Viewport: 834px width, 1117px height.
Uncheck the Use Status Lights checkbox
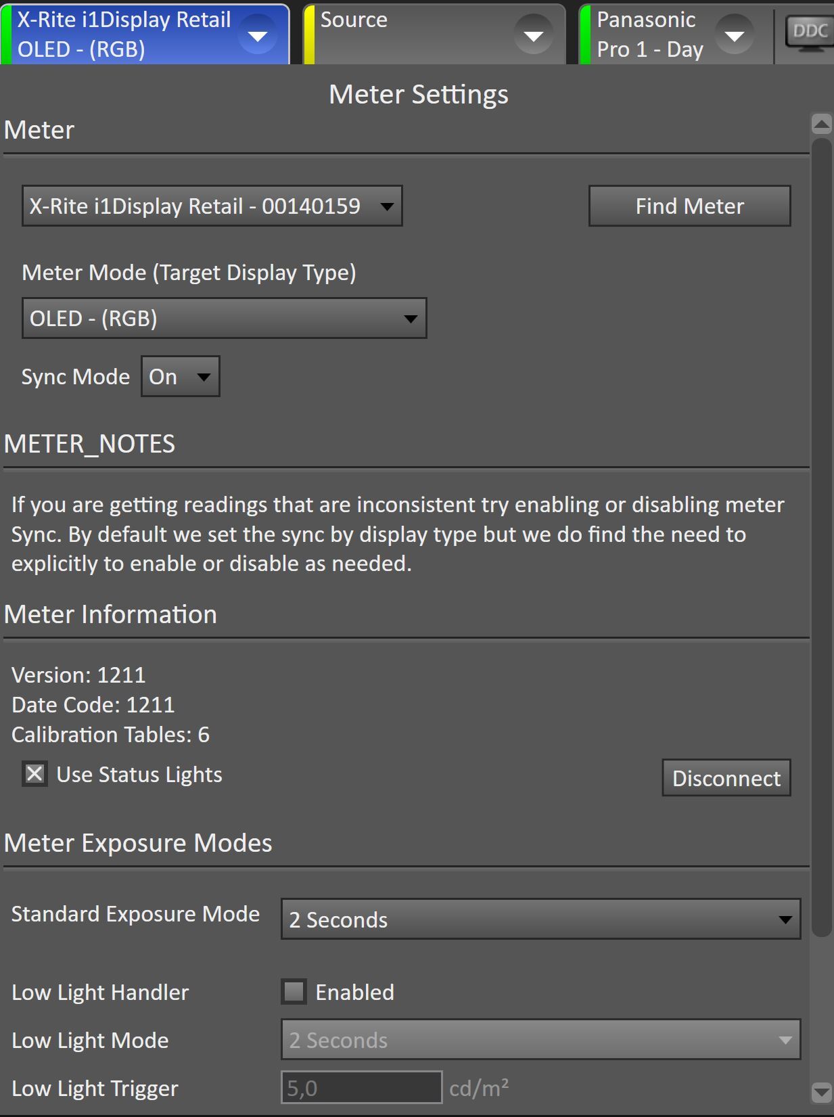click(x=34, y=774)
